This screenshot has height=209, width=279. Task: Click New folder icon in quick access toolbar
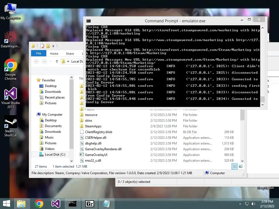(48, 46)
